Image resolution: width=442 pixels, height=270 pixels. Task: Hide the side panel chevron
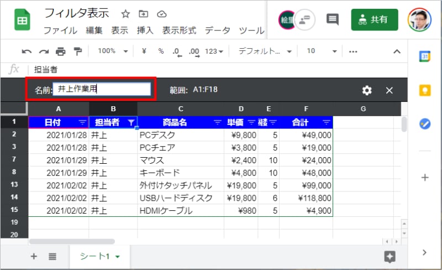[x=425, y=252]
